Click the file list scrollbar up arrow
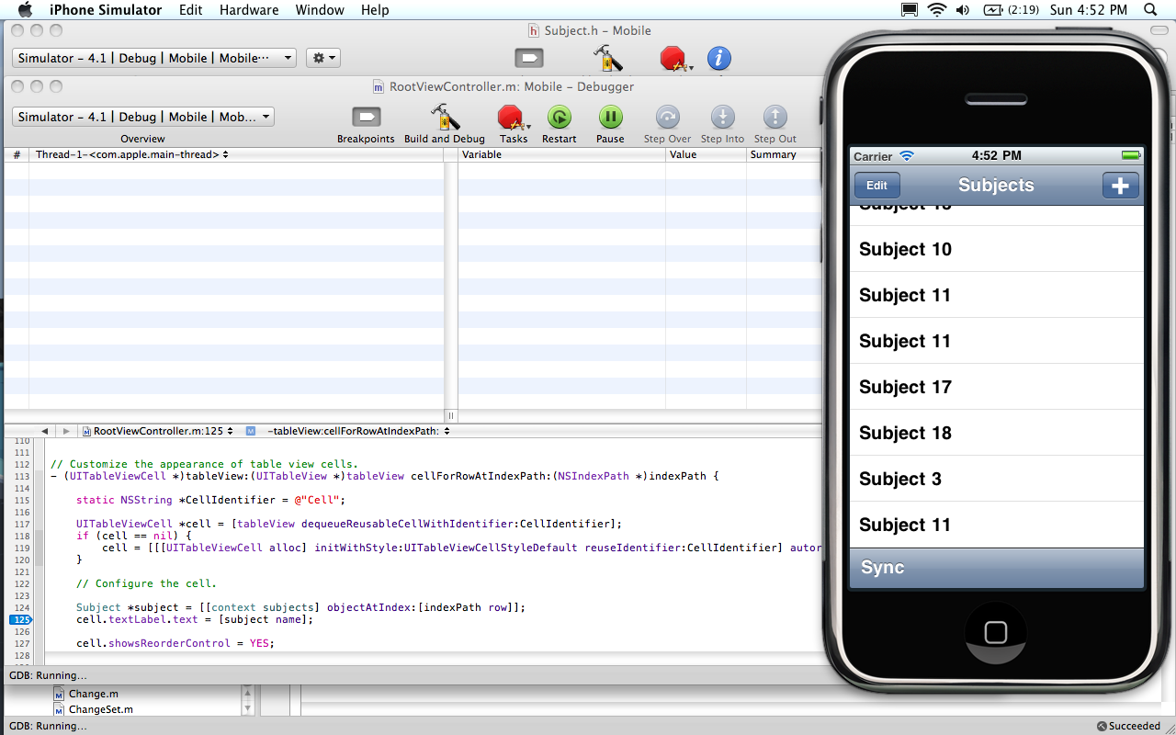 pos(248,694)
